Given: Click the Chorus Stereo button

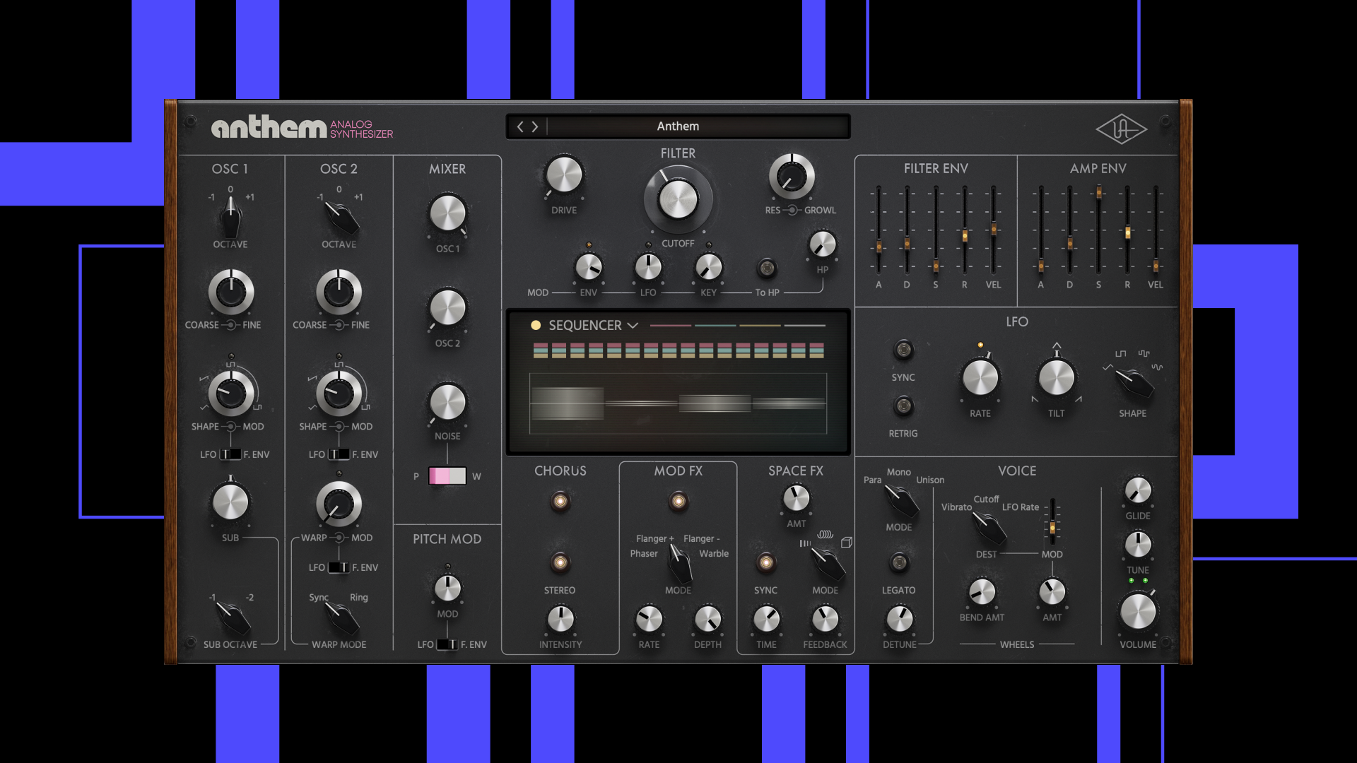Looking at the screenshot, I should (x=560, y=562).
